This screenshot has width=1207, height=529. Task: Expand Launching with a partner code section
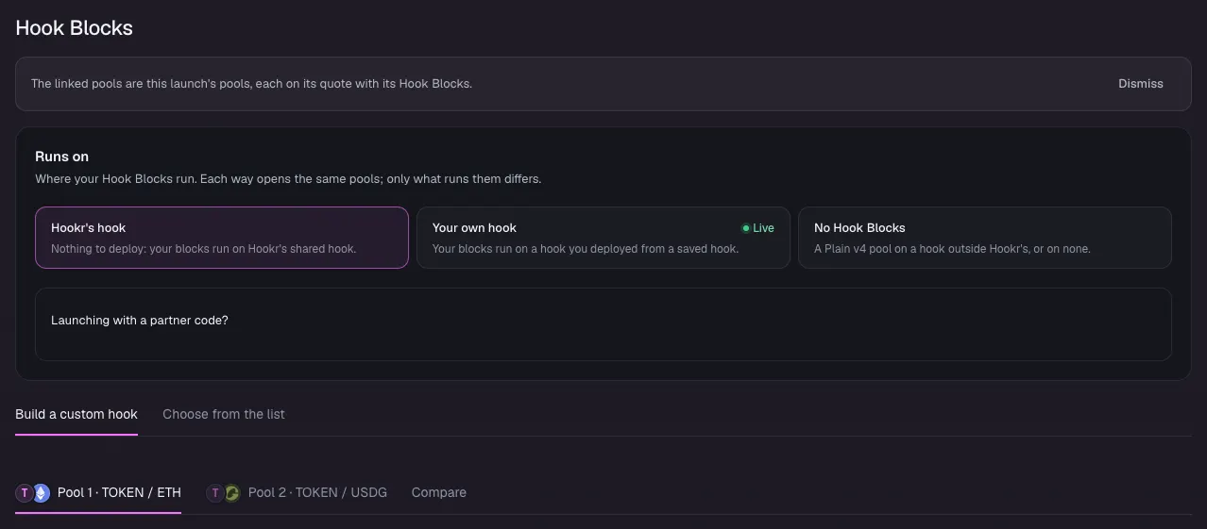click(603, 323)
